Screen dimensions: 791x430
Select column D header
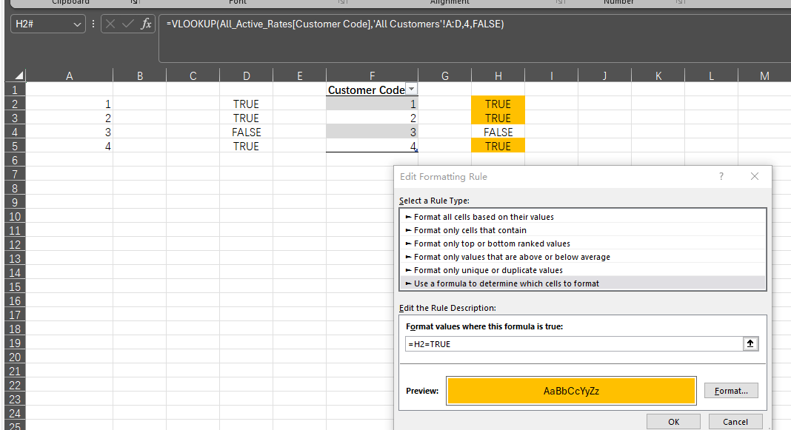pyautogui.click(x=246, y=75)
